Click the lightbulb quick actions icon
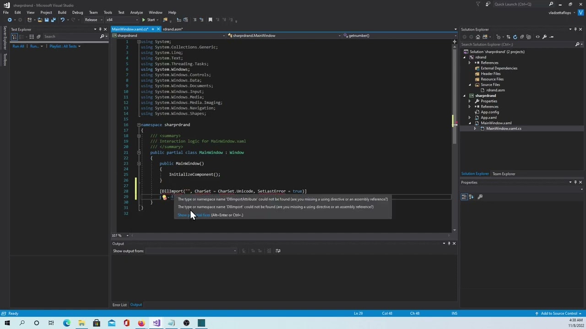586x329 pixels. (x=164, y=197)
